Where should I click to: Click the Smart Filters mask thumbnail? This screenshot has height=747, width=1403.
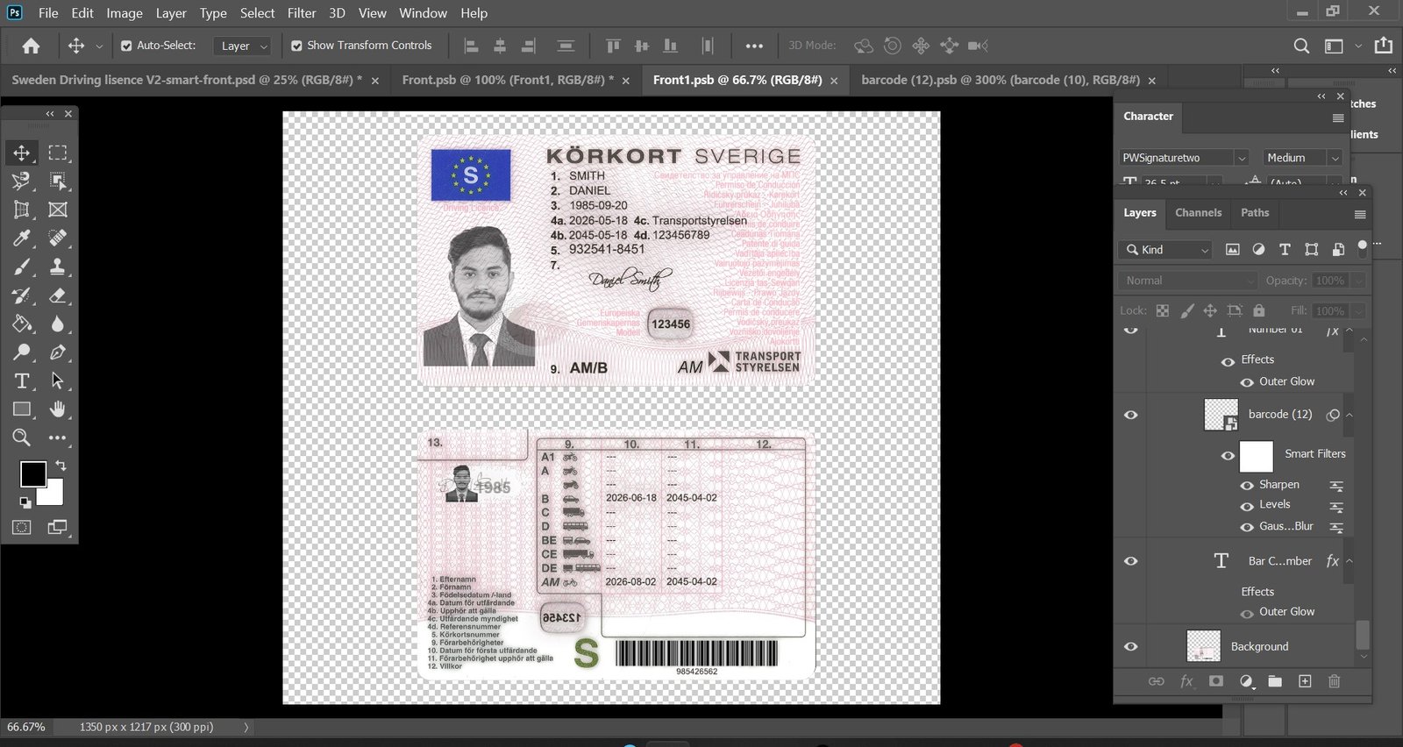[1256, 456]
